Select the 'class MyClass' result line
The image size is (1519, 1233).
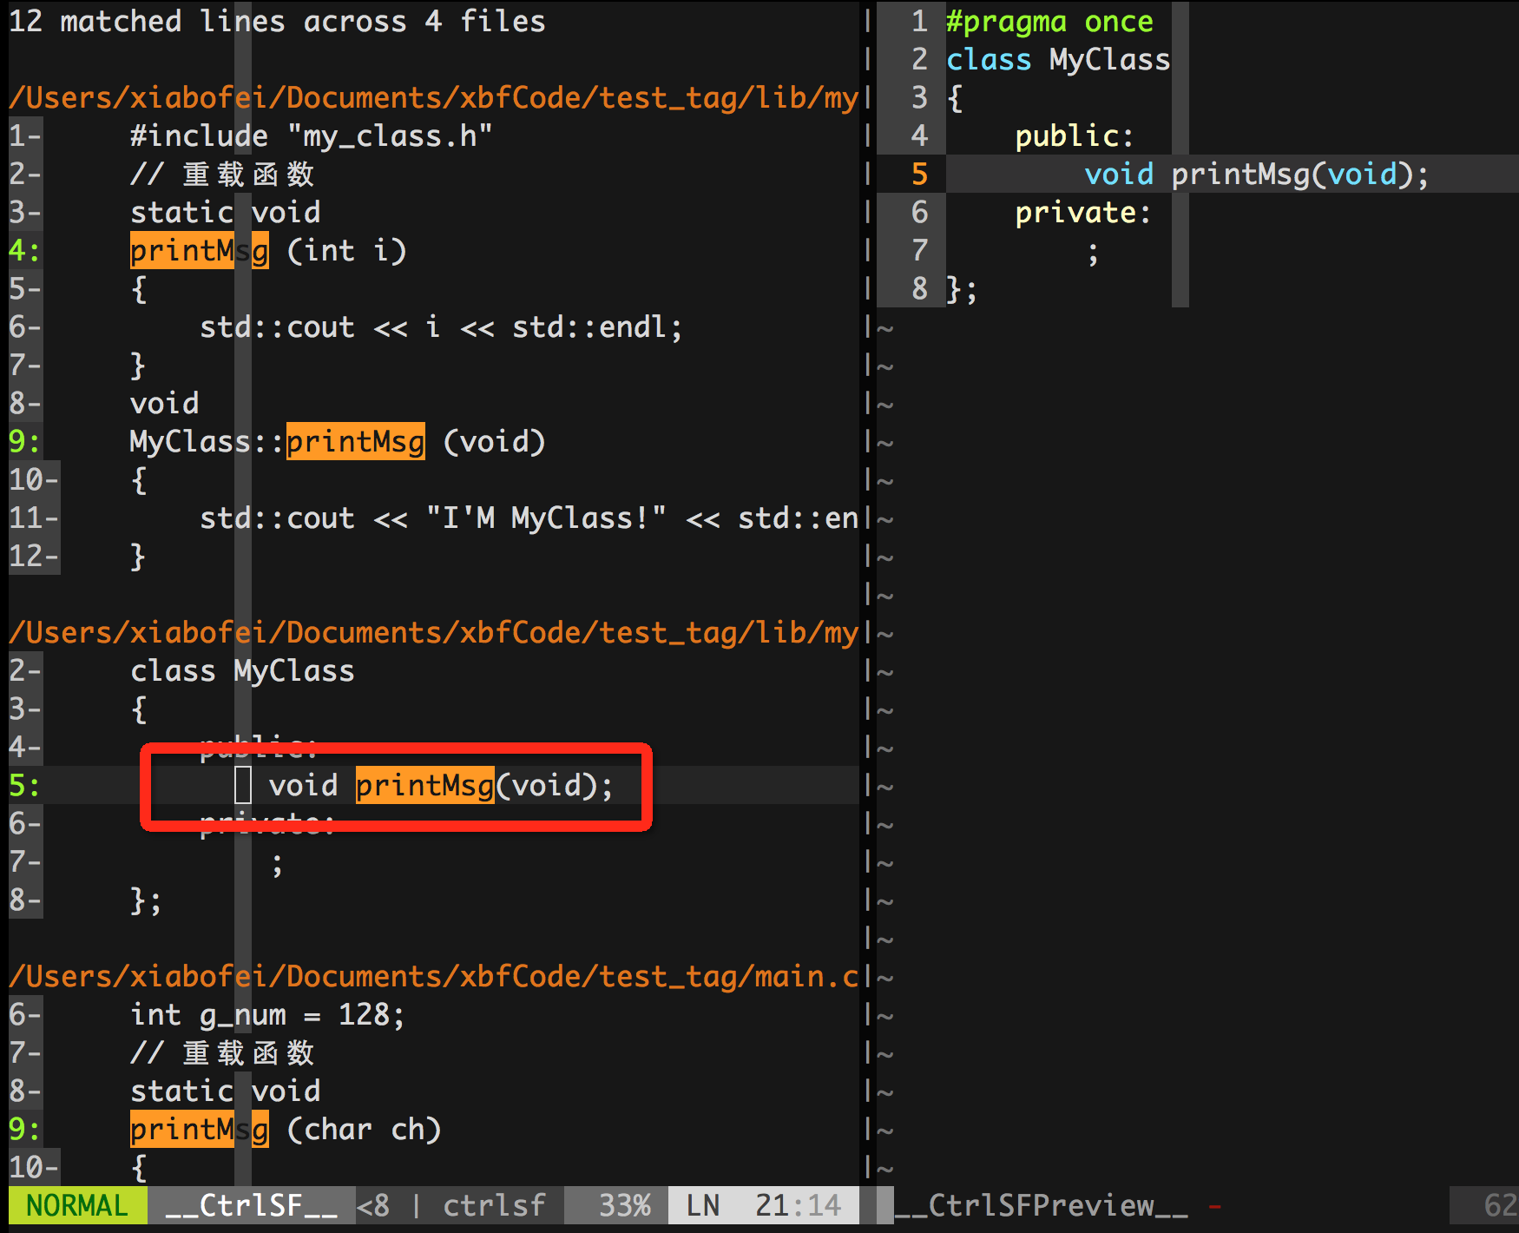point(243,670)
